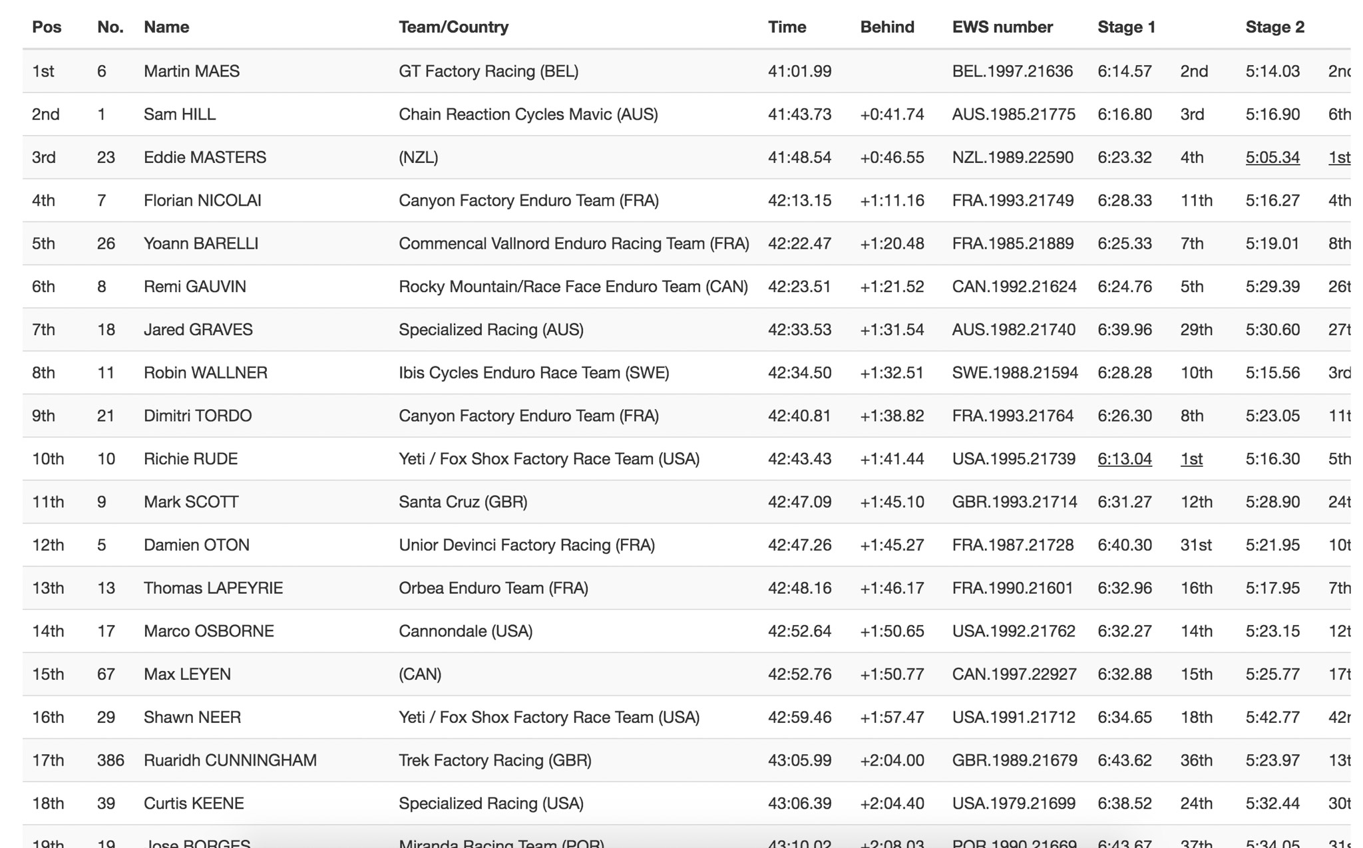Click EWS number FRA.1993.21749
1363x848 pixels.
click(x=1012, y=201)
